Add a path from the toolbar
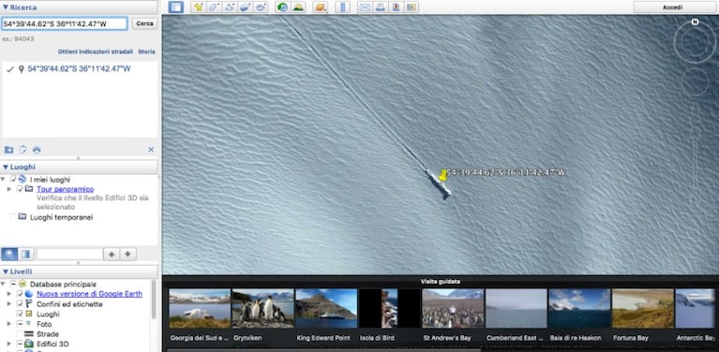Viewport: 719px width, 352px height. tap(230, 7)
